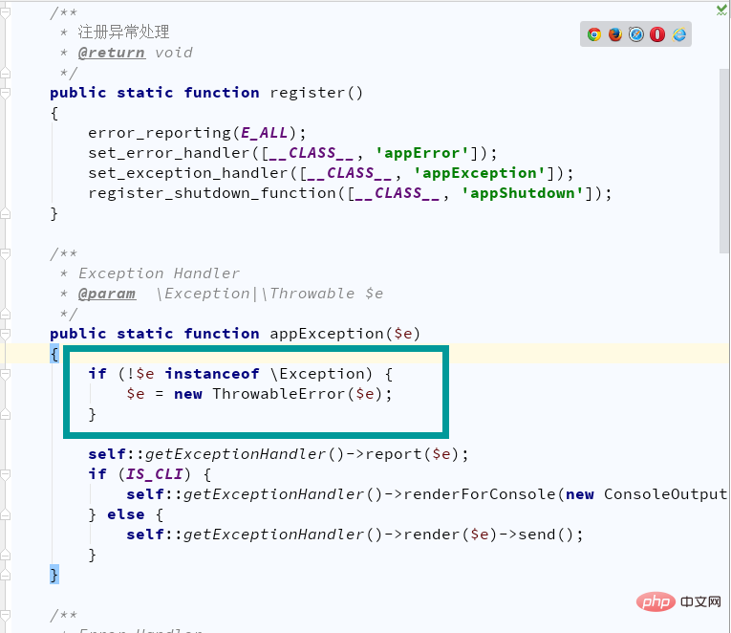
Task: Collapse the doc comment above register()
Action: (5, 12)
